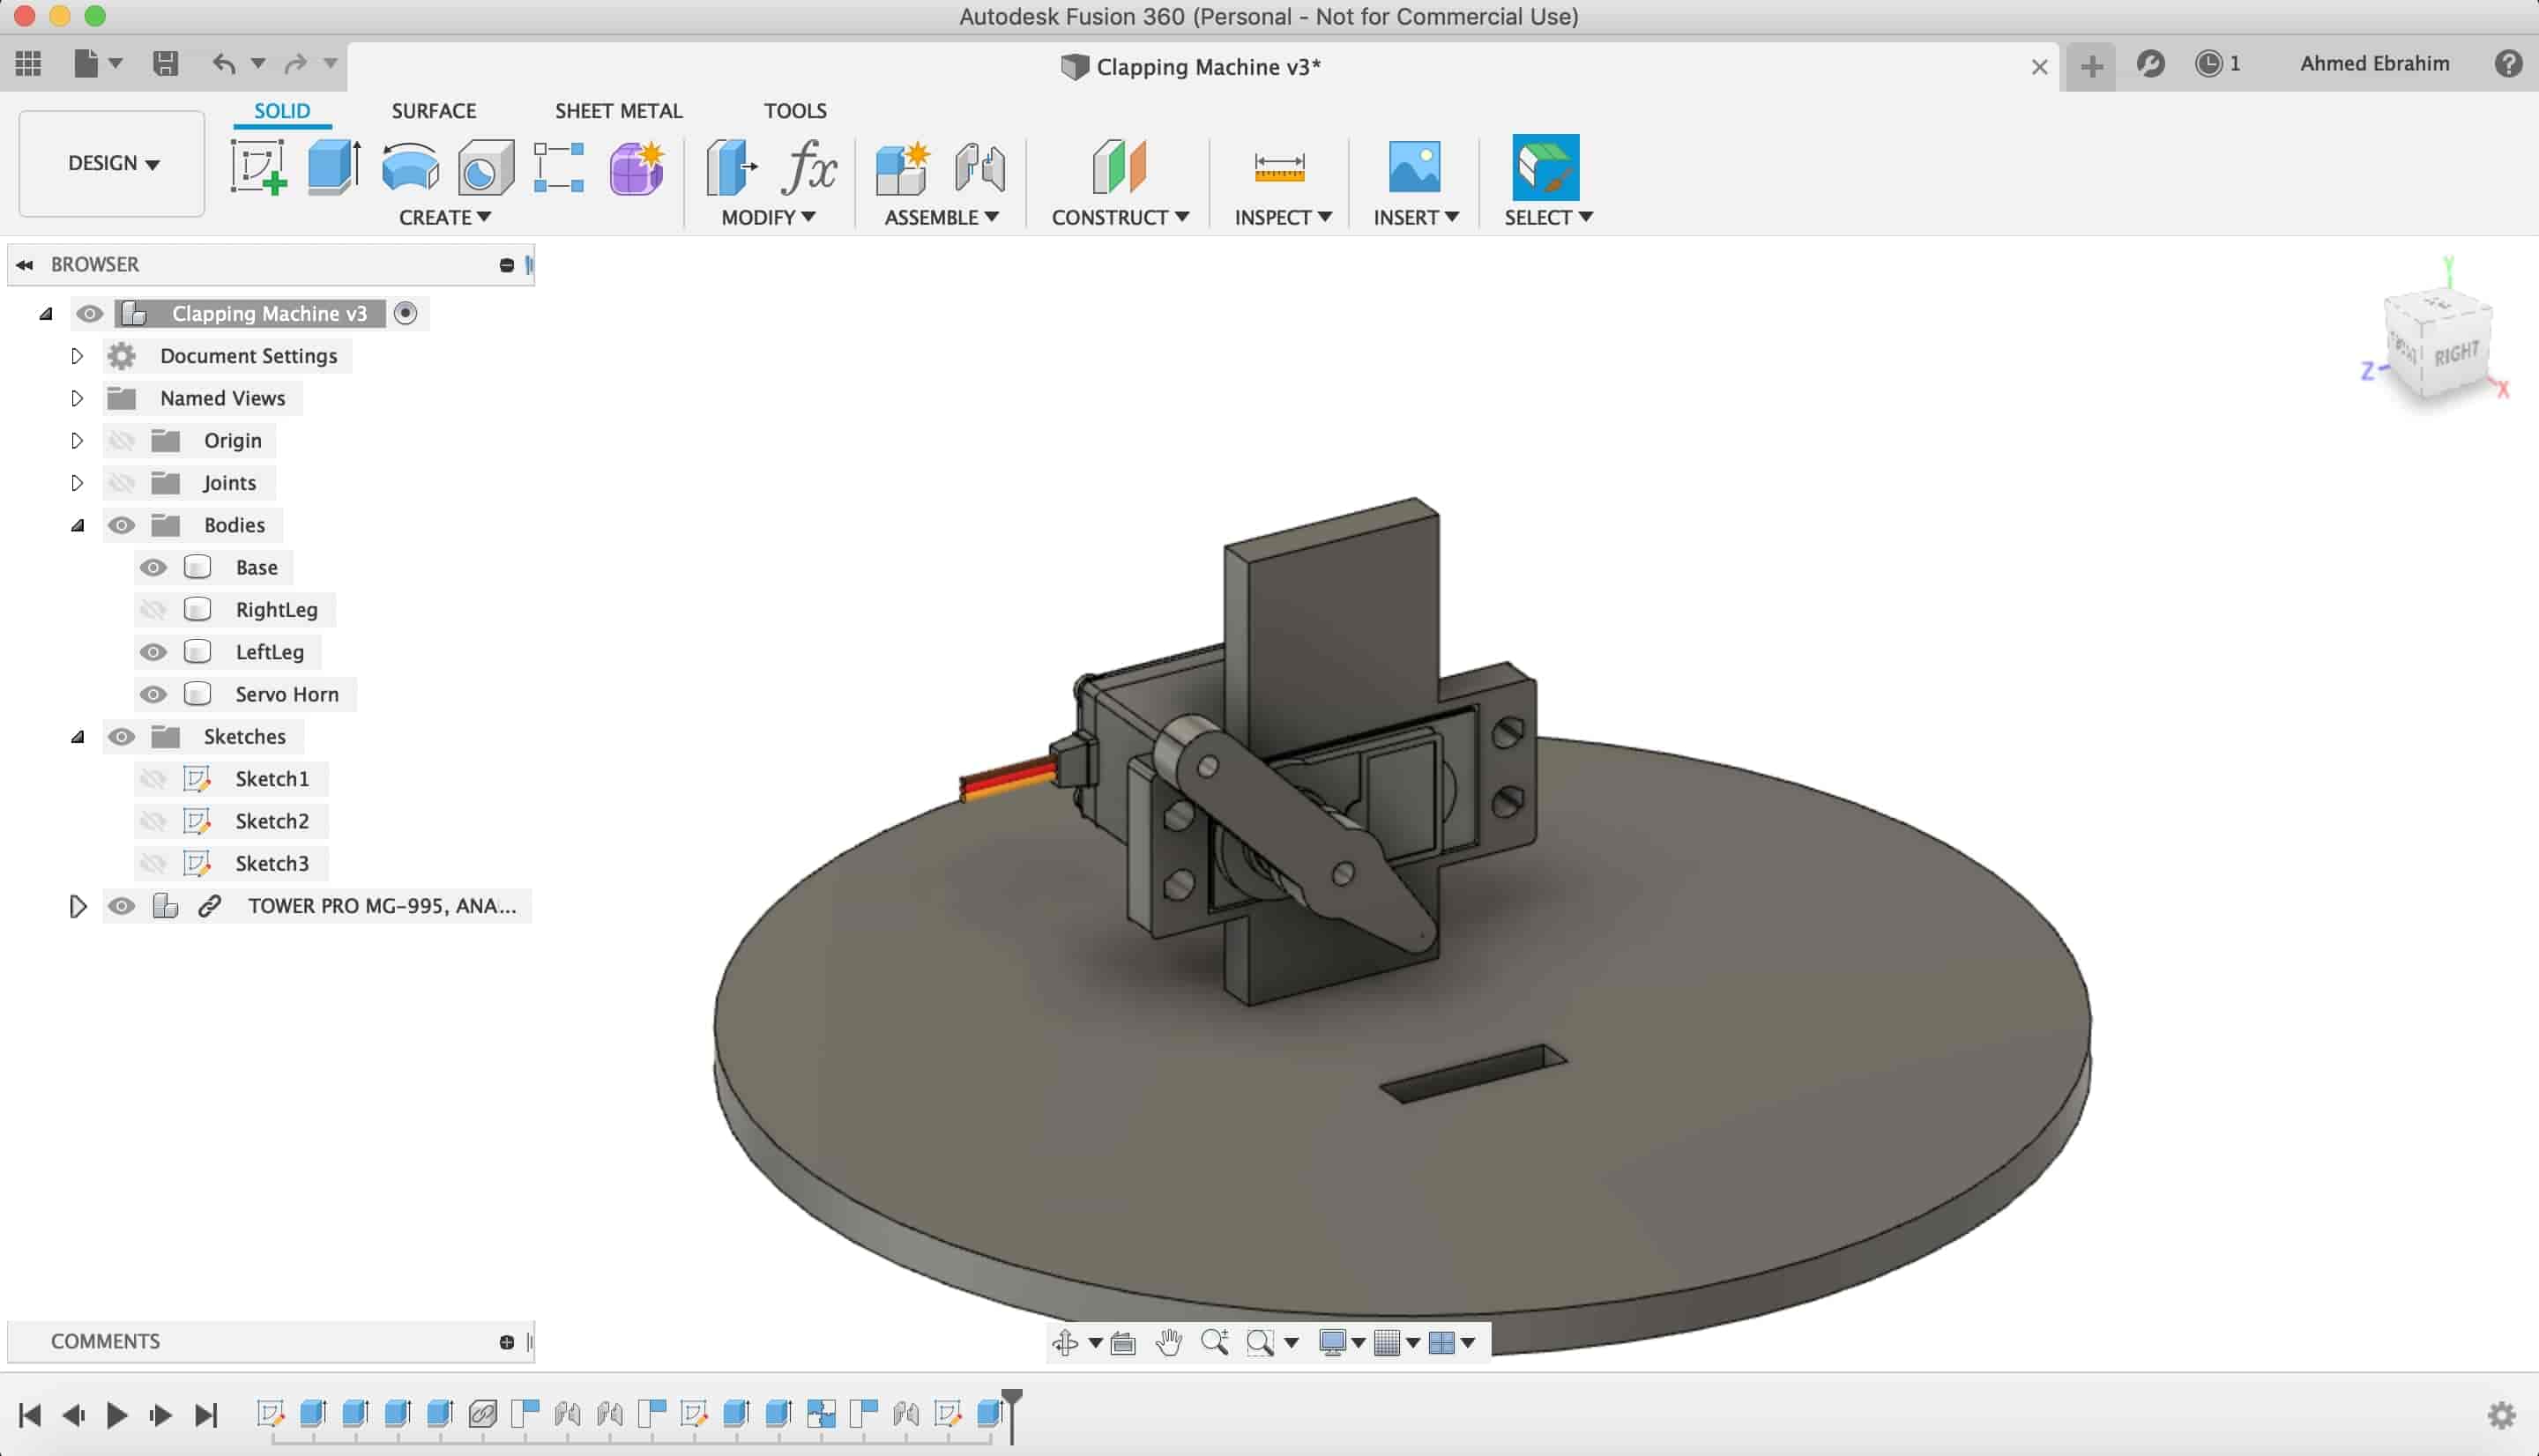Expand Document Settings node
This screenshot has height=1456, width=2539.
tap(77, 356)
